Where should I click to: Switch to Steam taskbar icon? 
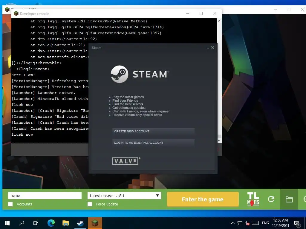80,223
